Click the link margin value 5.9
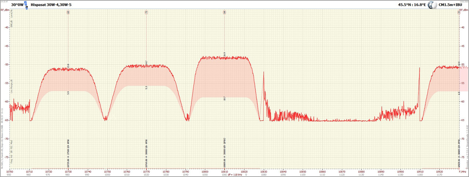Viewport: 469px width, 177px height. 68,93
